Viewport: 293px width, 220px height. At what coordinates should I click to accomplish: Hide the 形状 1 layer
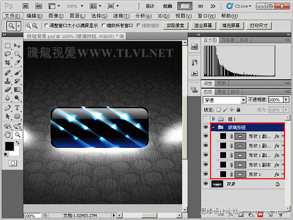click(206, 174)
